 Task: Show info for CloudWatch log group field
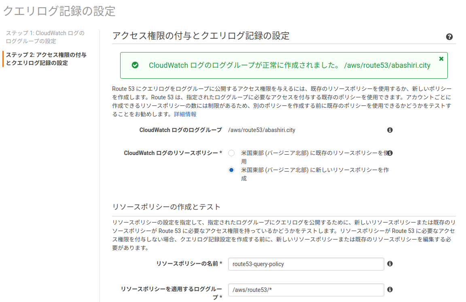tap(390, 130)
